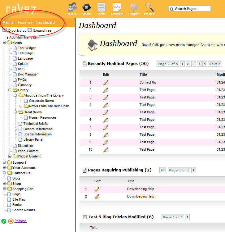
Task: Go to page 3 of Recently Modified Pages
Action: (x=194, y=64)
